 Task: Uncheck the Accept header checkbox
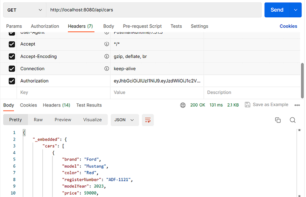[x=12, y=44]
